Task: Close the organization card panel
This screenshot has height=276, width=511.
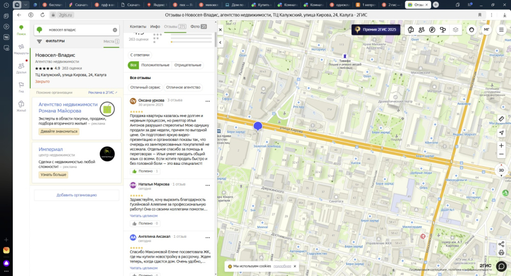Action: [220, 30]
